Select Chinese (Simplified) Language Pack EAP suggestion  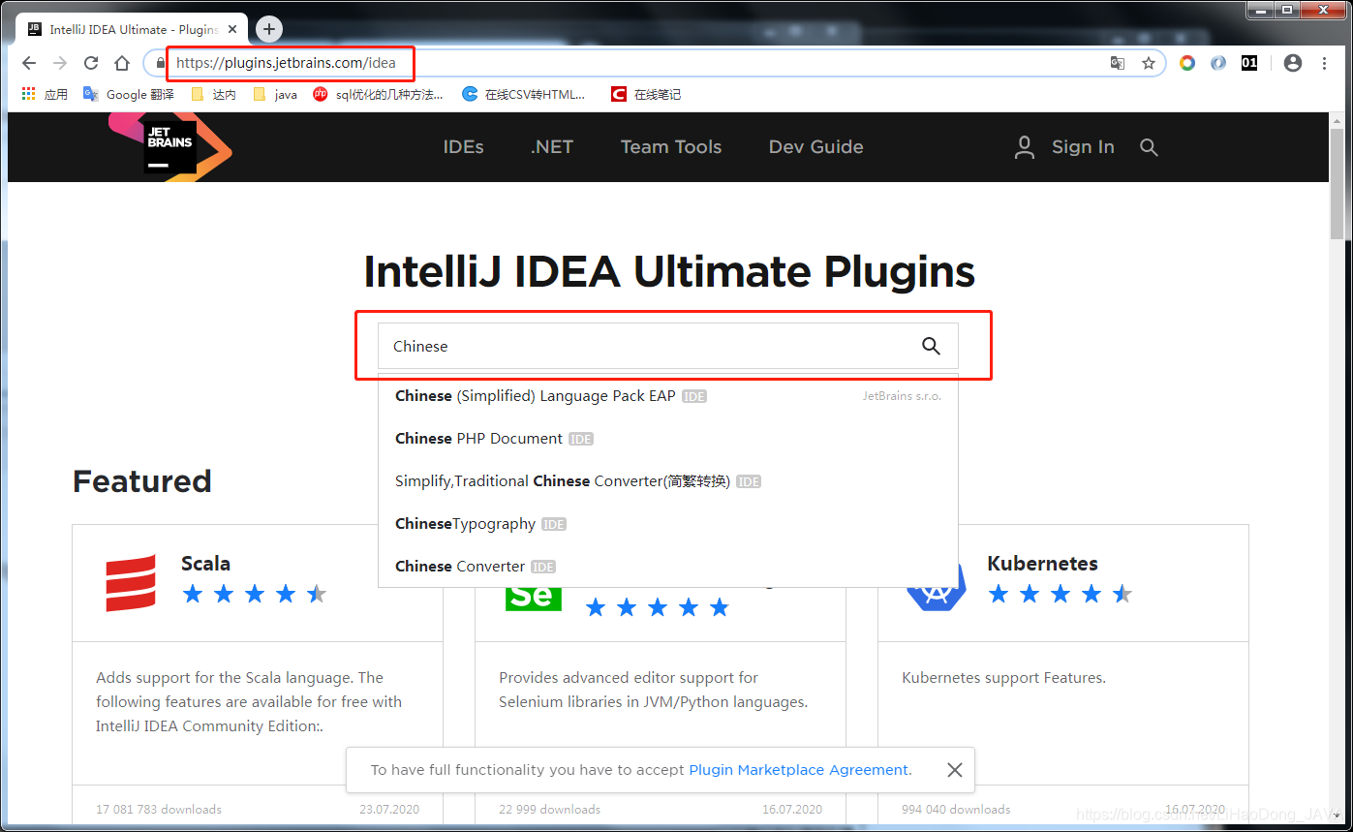667,396
